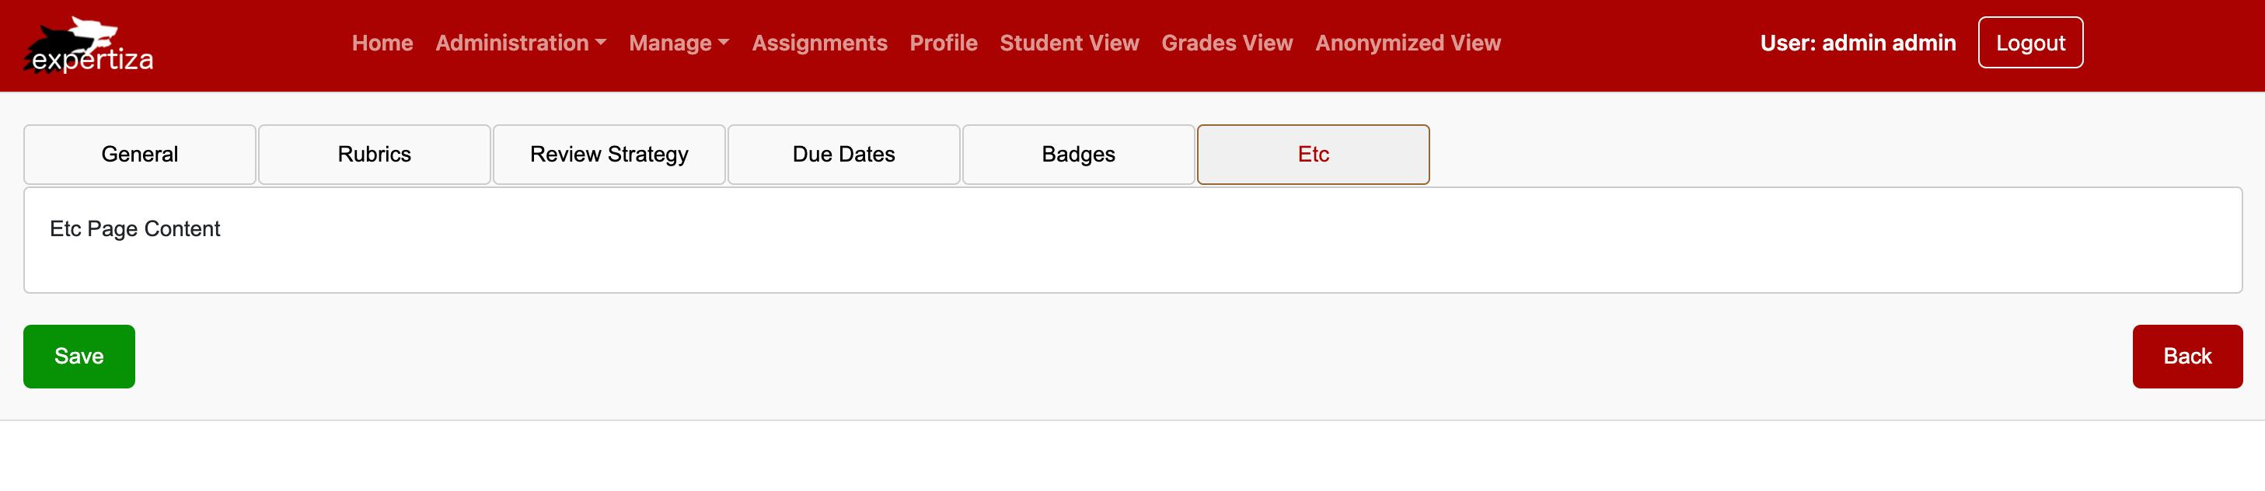
Task: Switch to the General tab
Action: [140, 155]
